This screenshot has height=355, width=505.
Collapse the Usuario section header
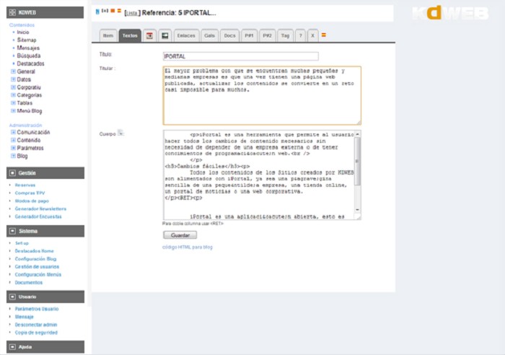pos(45,297)
